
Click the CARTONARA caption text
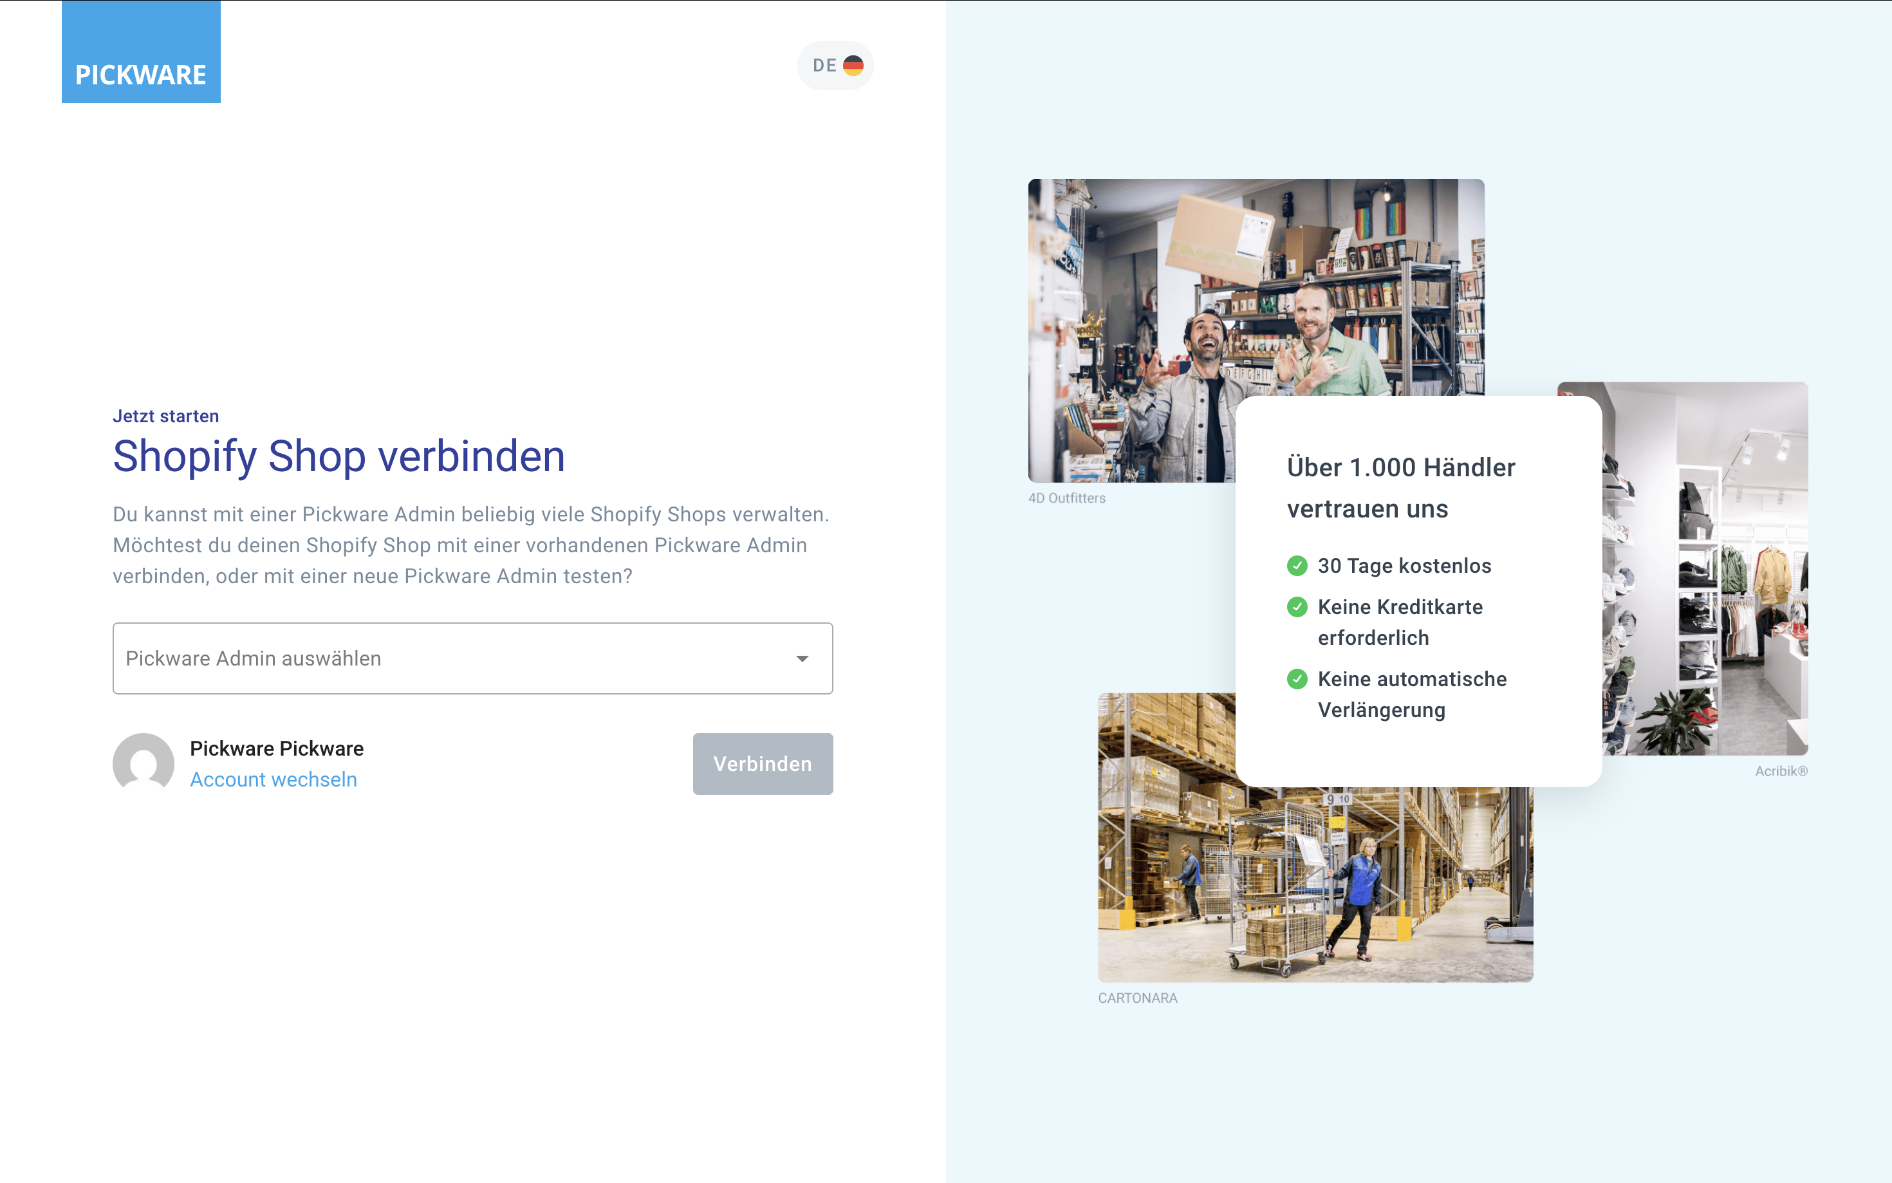click(1137, 998)
